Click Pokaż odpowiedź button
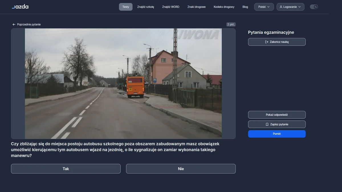Viewport: 342px width, 192px height. pos(277,115)
